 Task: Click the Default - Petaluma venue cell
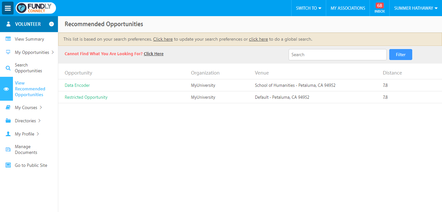point(282,97)
